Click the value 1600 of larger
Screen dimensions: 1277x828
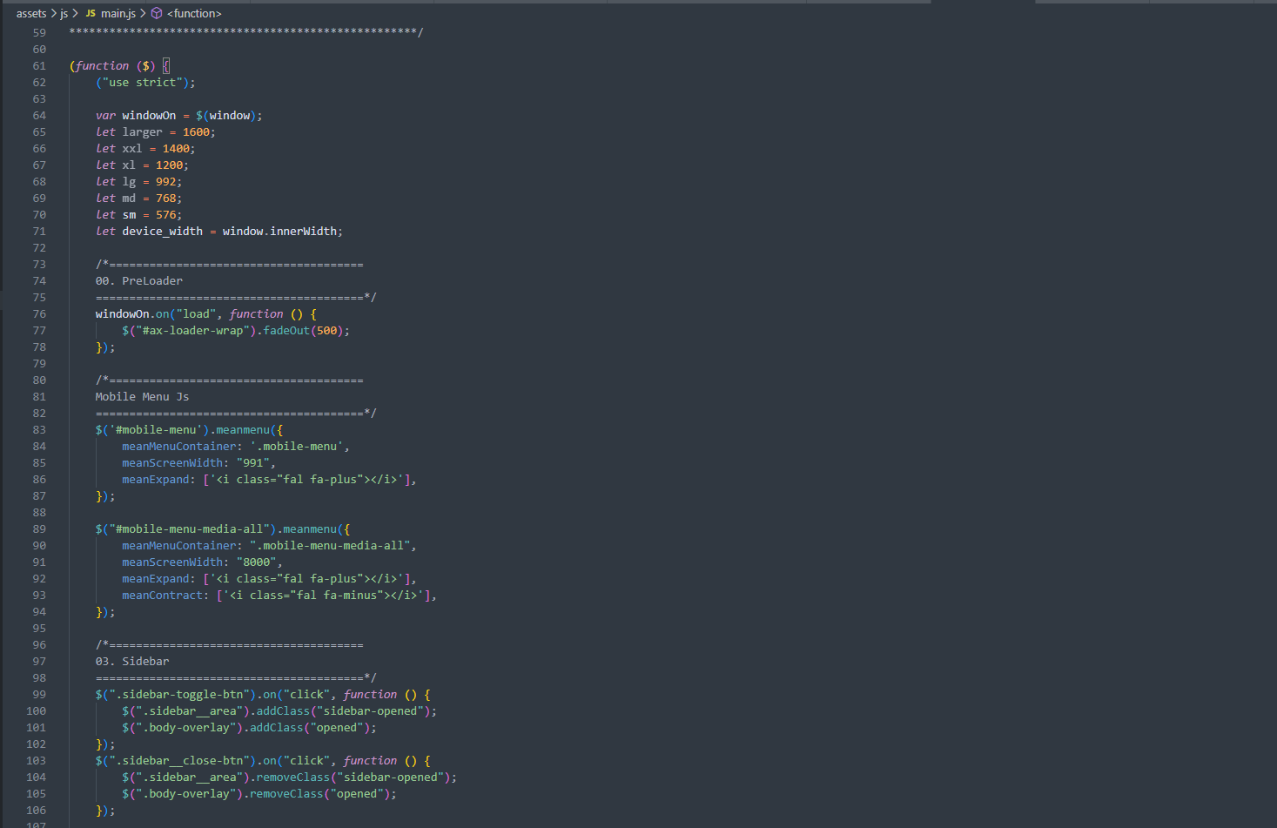click(x=196, y=132)
